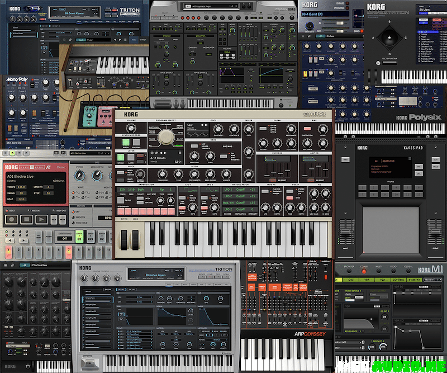Click the Electribe record button
The width and height of the screenshot is (447, 373).
click(x=12, y=219)
